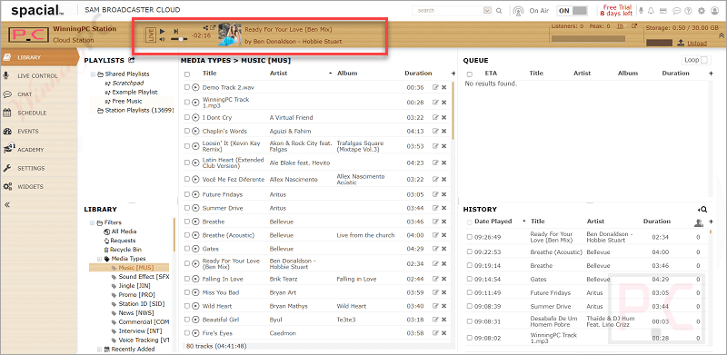Check the box for Demo Track 2.wav

pos(187,87)
